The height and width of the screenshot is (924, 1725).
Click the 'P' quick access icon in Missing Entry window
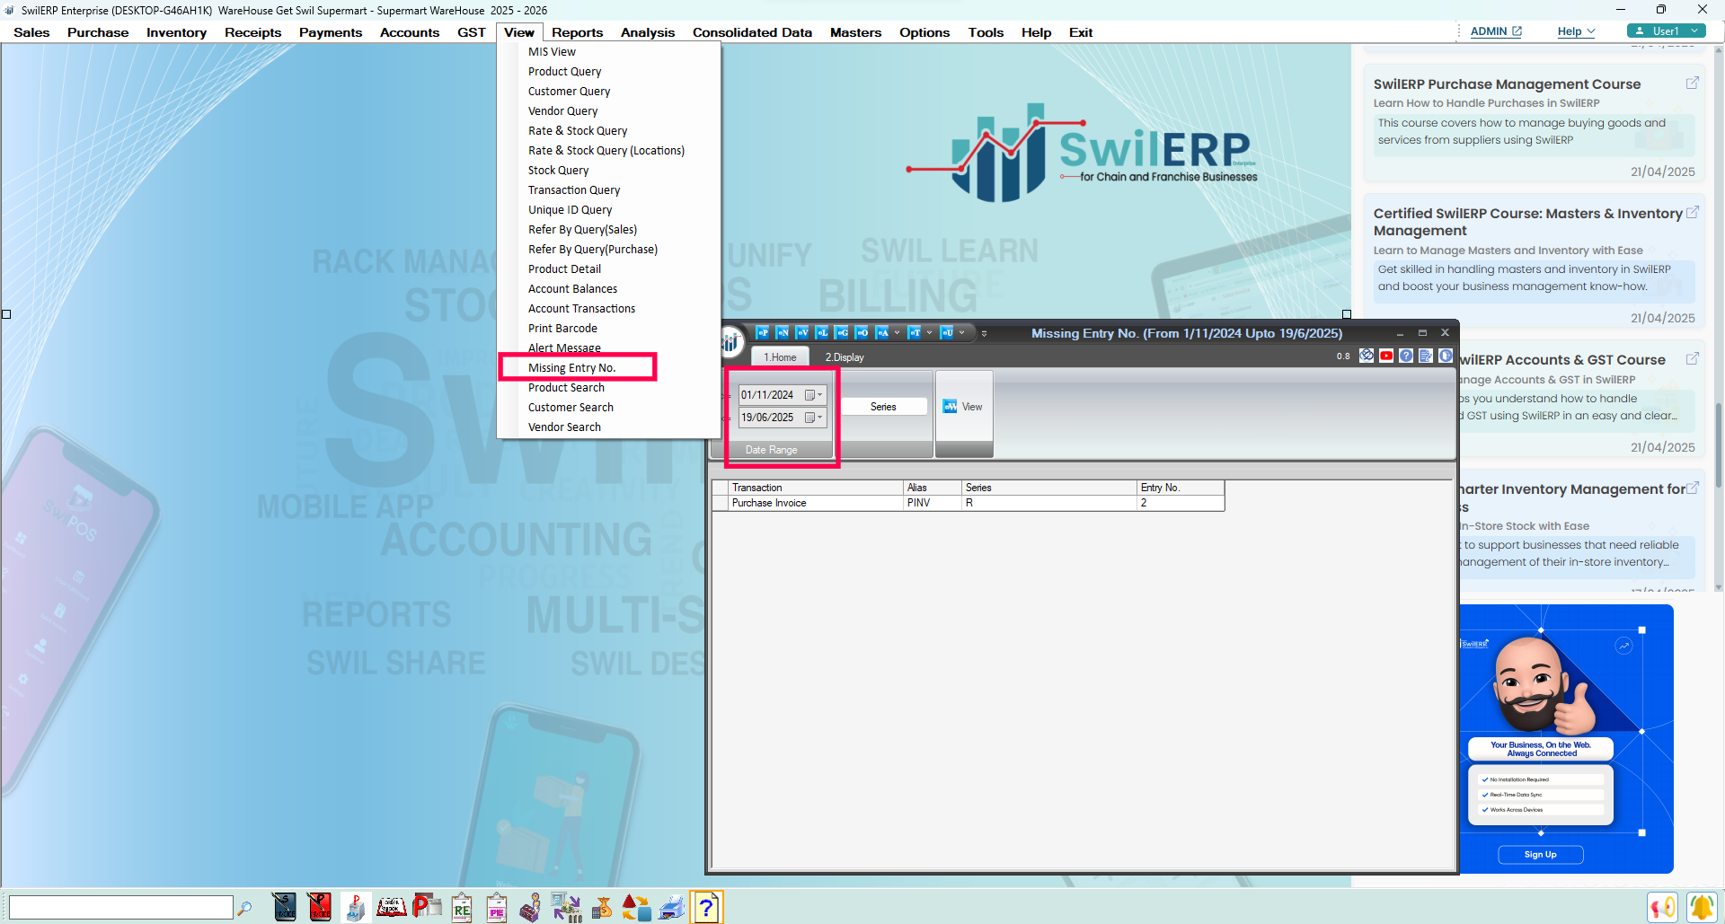[x=763, y=333]
